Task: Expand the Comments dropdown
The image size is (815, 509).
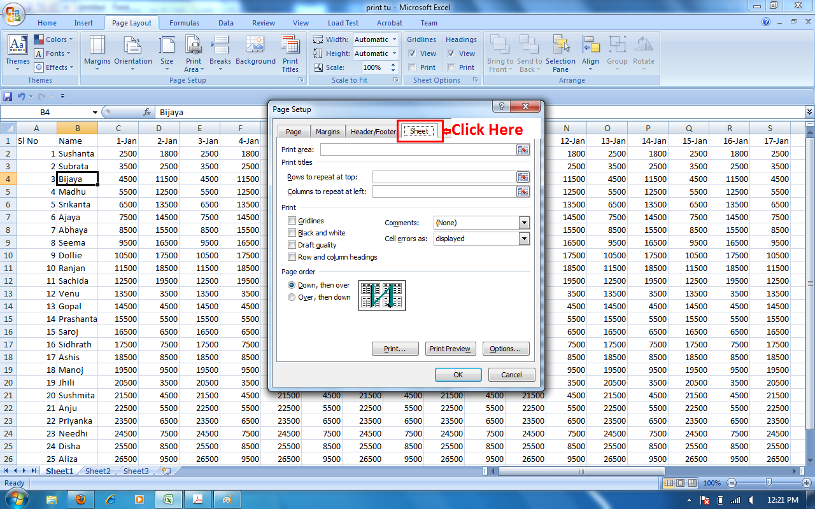Action: (524, 223)
